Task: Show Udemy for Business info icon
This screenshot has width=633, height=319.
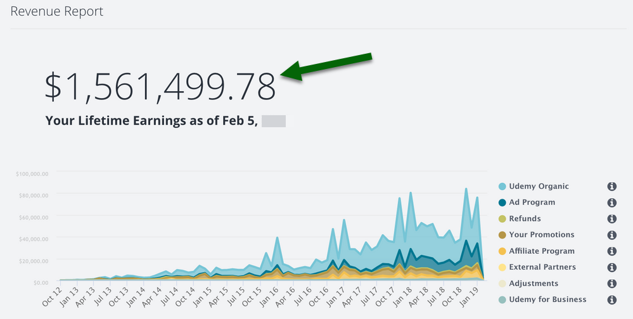Action: pyautogui.click(x=612, y=299)
